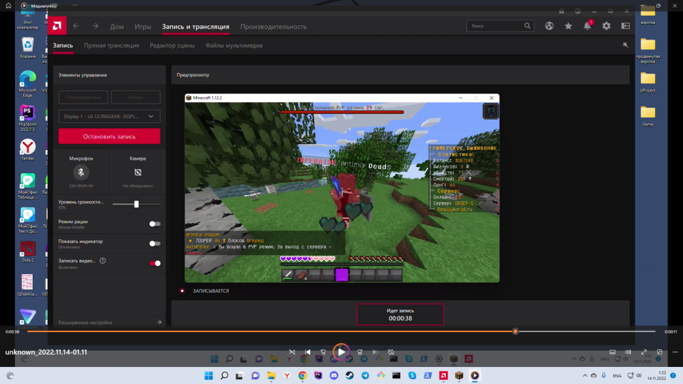Open Discord from the taskbar
The image size is (683, 384).
(334, 375)
